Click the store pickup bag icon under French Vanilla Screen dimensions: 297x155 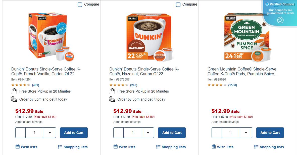click(x=14, y=91)
